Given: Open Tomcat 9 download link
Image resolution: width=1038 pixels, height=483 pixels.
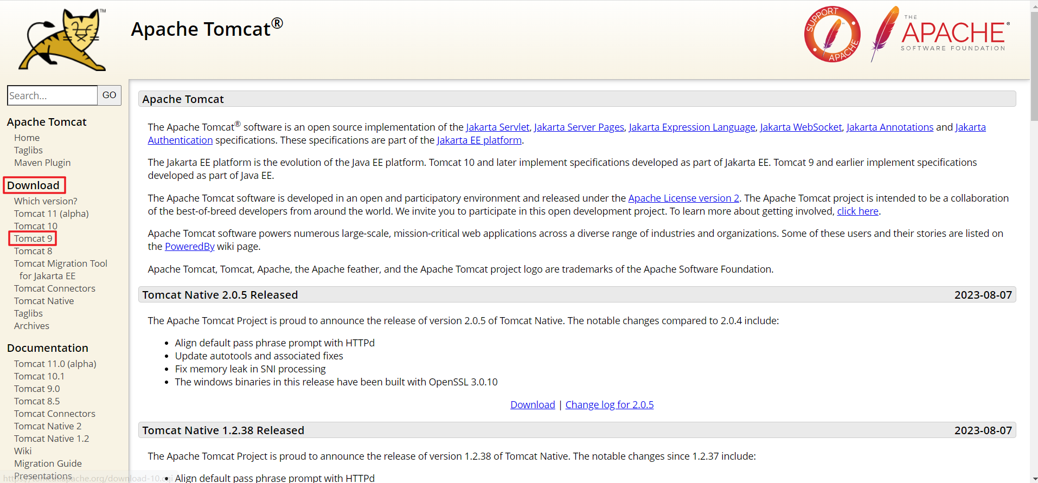Looking at the screenshot, I should click(33, 239).
